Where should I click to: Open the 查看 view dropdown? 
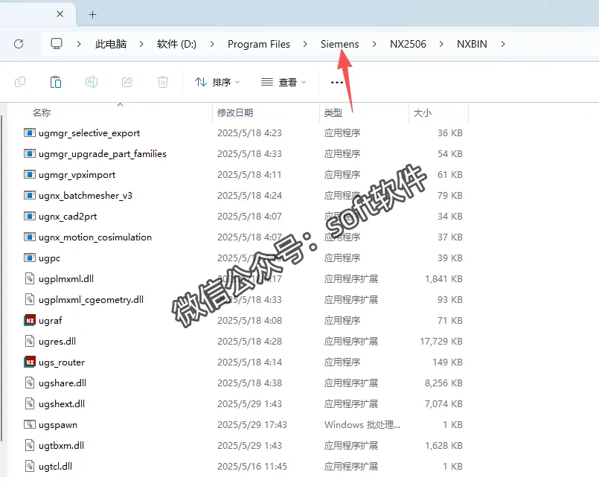(x=284, y=82)
